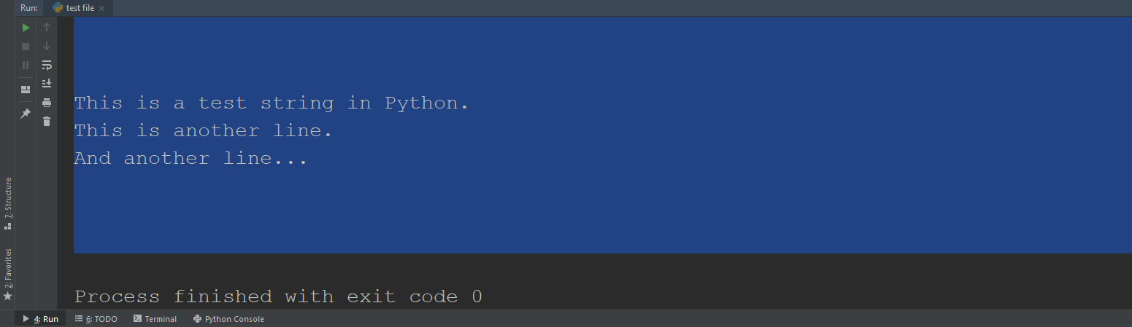Screen dimensions: 1132x327
Task: Open the 6: TODO tool window
Action: point(96,319)
